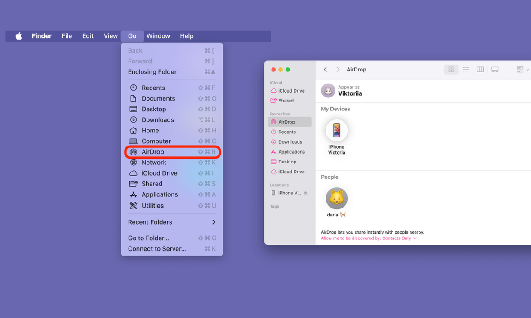Open the Edit menu
Image resolution: width=531 pixels, height=318 pixels.
(88, 36)
